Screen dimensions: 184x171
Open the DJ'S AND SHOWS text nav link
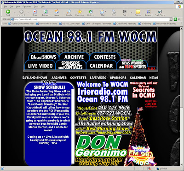click(35, 78)
